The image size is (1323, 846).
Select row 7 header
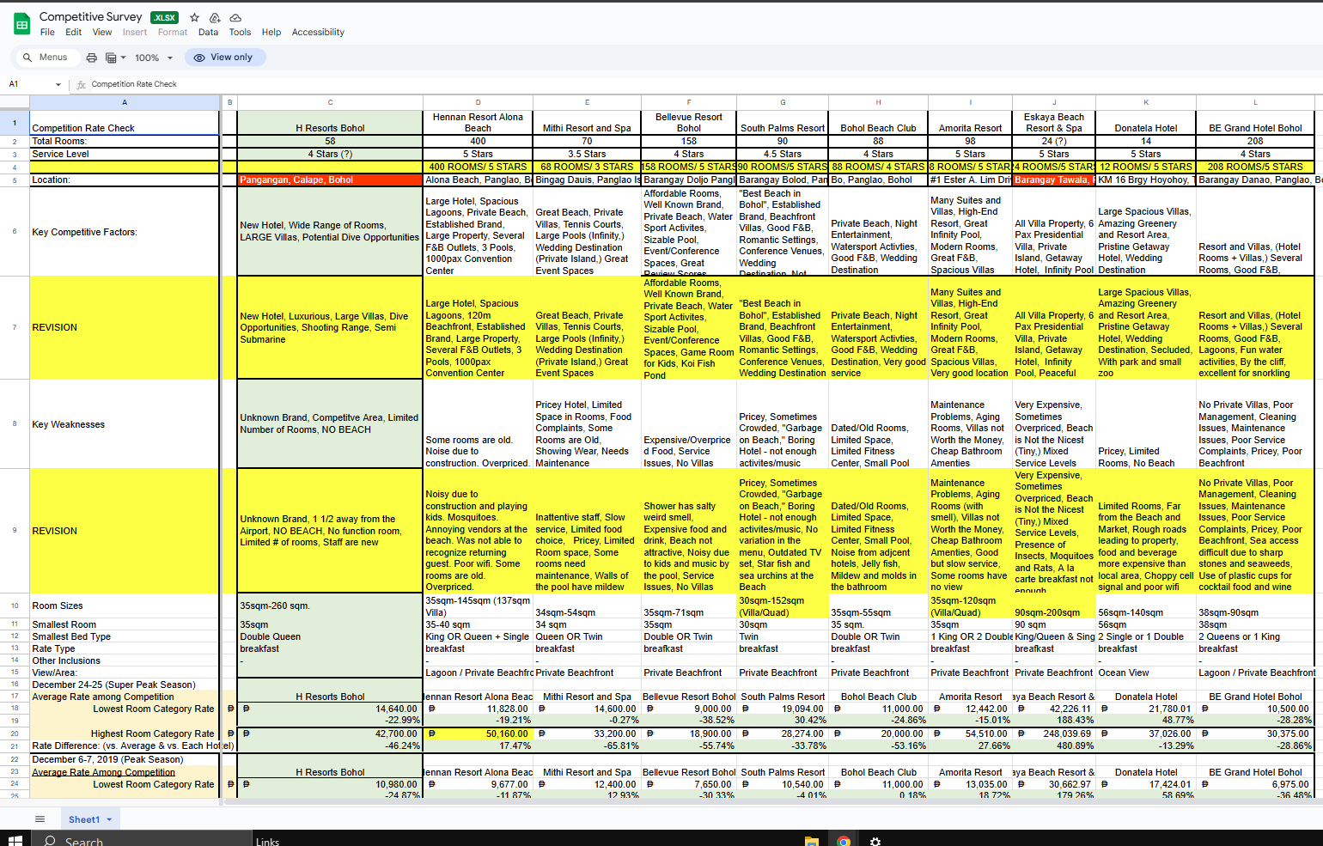(15, 327)
